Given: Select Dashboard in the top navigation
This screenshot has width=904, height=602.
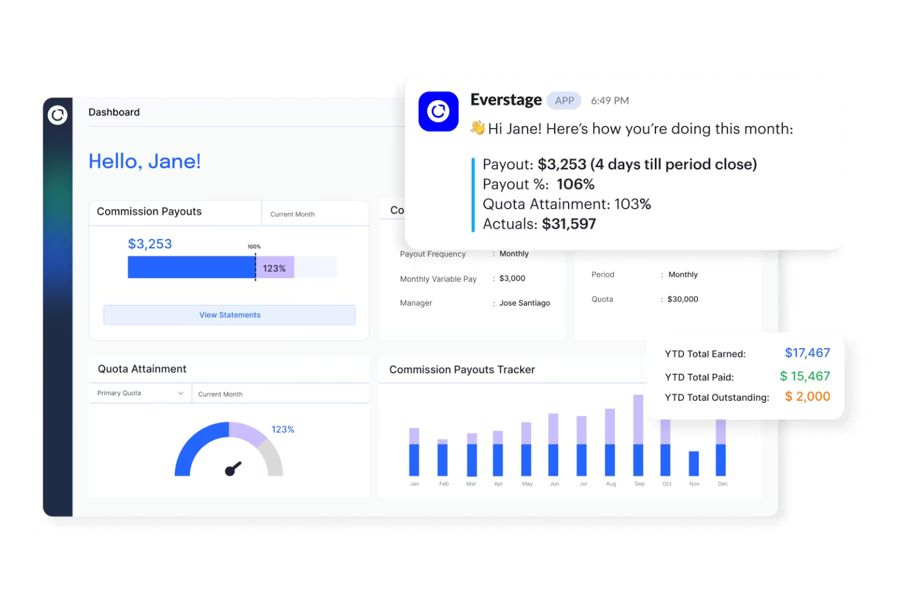Looking at the screenshot, I should point(114,112).
